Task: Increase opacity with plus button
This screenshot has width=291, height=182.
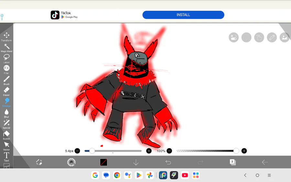Action: [244, 151]
